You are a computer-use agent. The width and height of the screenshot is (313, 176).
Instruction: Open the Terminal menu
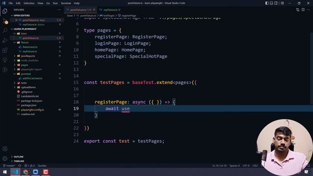[x=66, y=3]
